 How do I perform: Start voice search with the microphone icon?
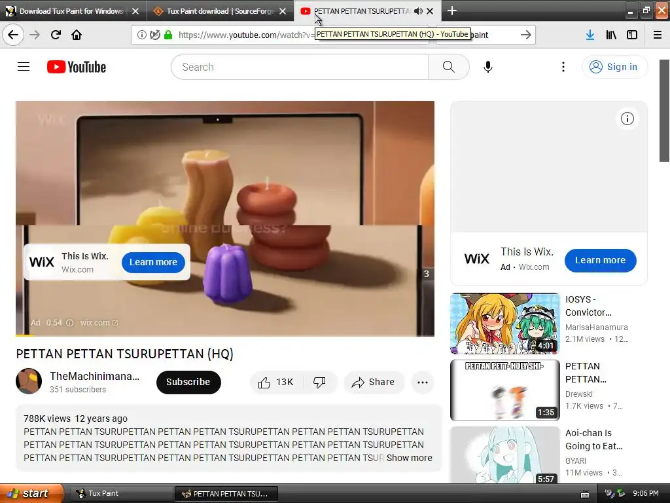[488, 67]
